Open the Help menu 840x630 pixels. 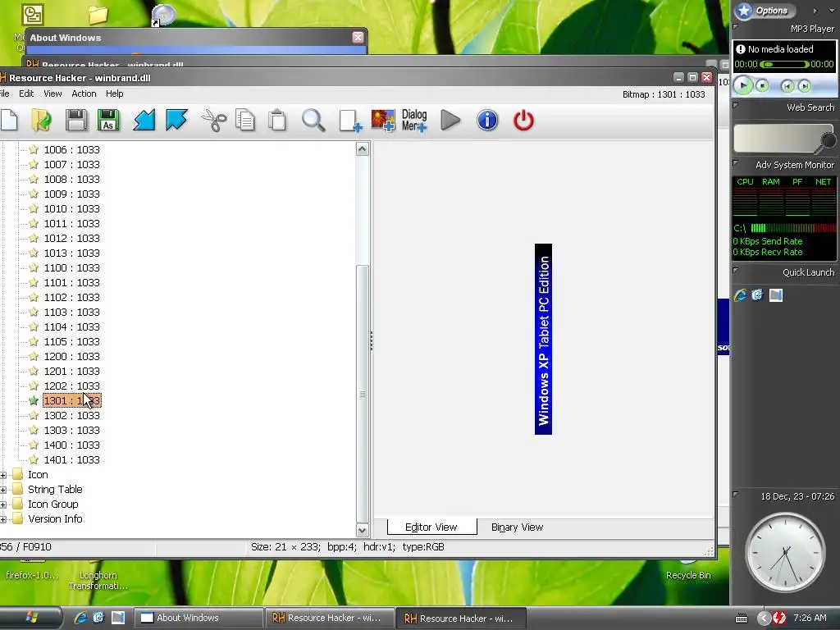pyautogui.click(x=115, y=94)
